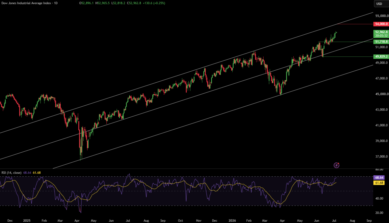This screenshot has height=223, width=389.
Task: Click the low value L52,818.2
Action: (119, 3)
